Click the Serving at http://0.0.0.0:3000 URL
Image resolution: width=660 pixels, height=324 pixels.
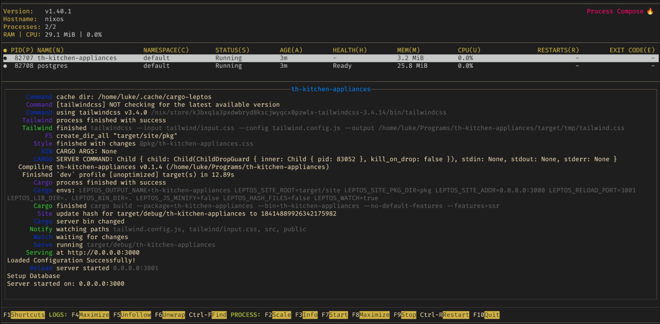click(x=104, y=252)
